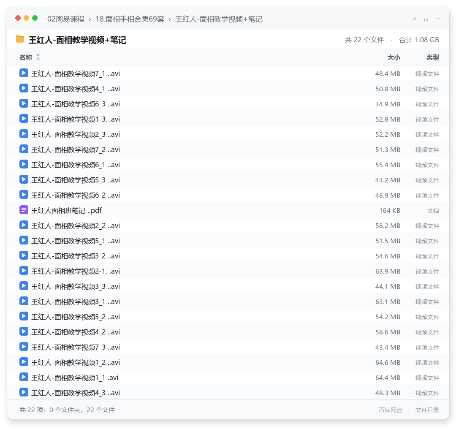Screen dimensions: 456x429
Task: Click 文件目录 label in status bar
Action: point(427,410)
